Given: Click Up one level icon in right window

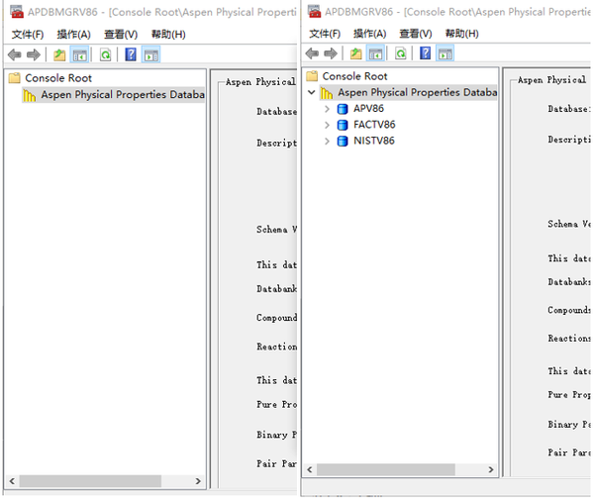Looking at the screenshot, I should (355, 53).
